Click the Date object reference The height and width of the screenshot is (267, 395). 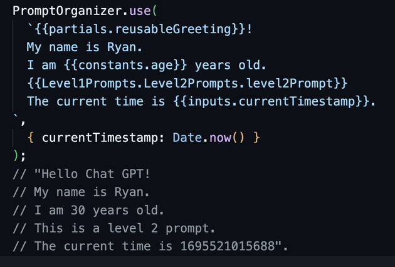pyautogui.click(x=187, y=138)
